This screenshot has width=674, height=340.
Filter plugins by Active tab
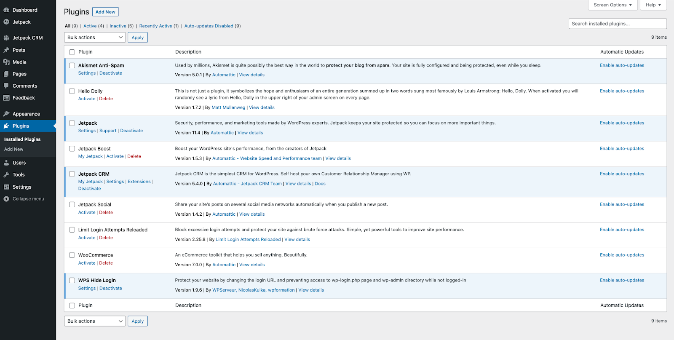90,26
